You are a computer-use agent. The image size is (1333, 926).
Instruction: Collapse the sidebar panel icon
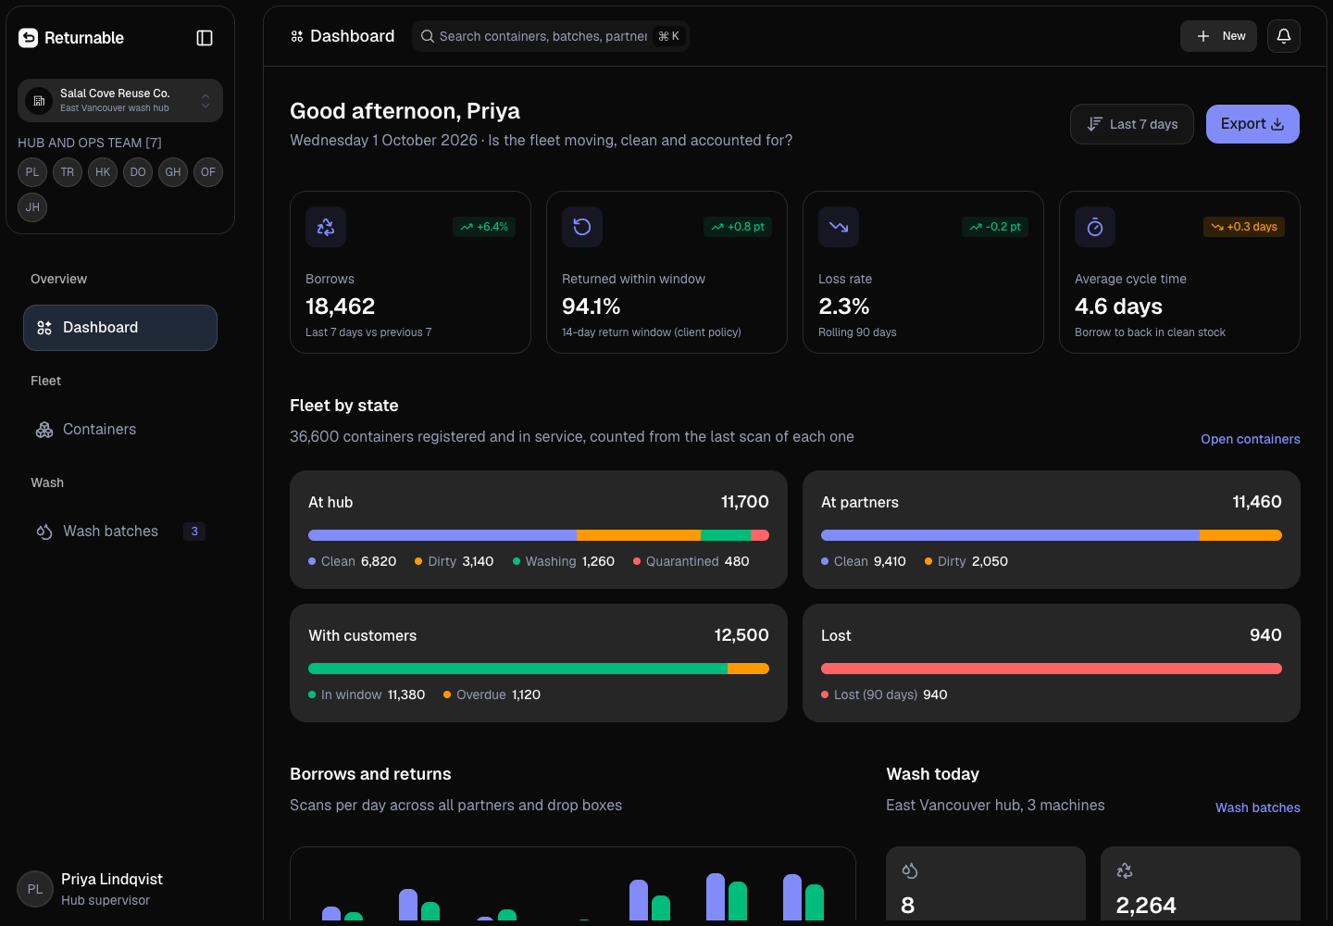coord(205,38)
